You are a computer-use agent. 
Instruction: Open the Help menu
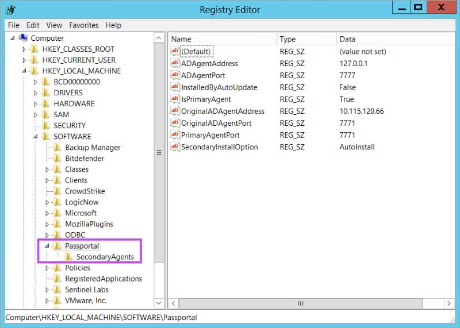tap(113, 25)
